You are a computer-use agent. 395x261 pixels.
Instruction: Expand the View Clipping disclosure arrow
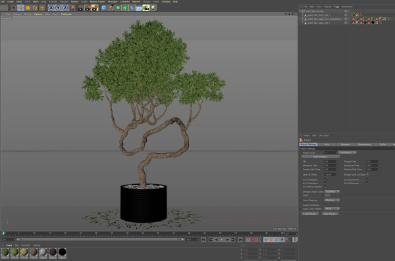tap(300, 201)
